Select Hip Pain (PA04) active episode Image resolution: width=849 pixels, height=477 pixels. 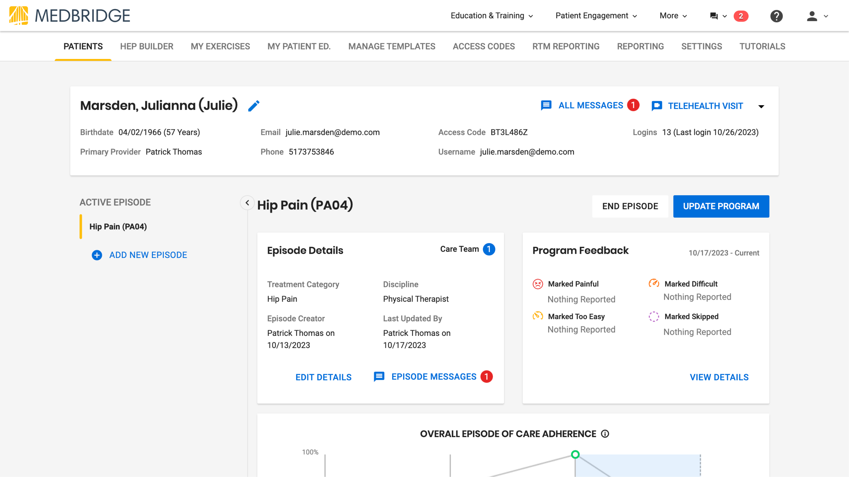[118, 227]
